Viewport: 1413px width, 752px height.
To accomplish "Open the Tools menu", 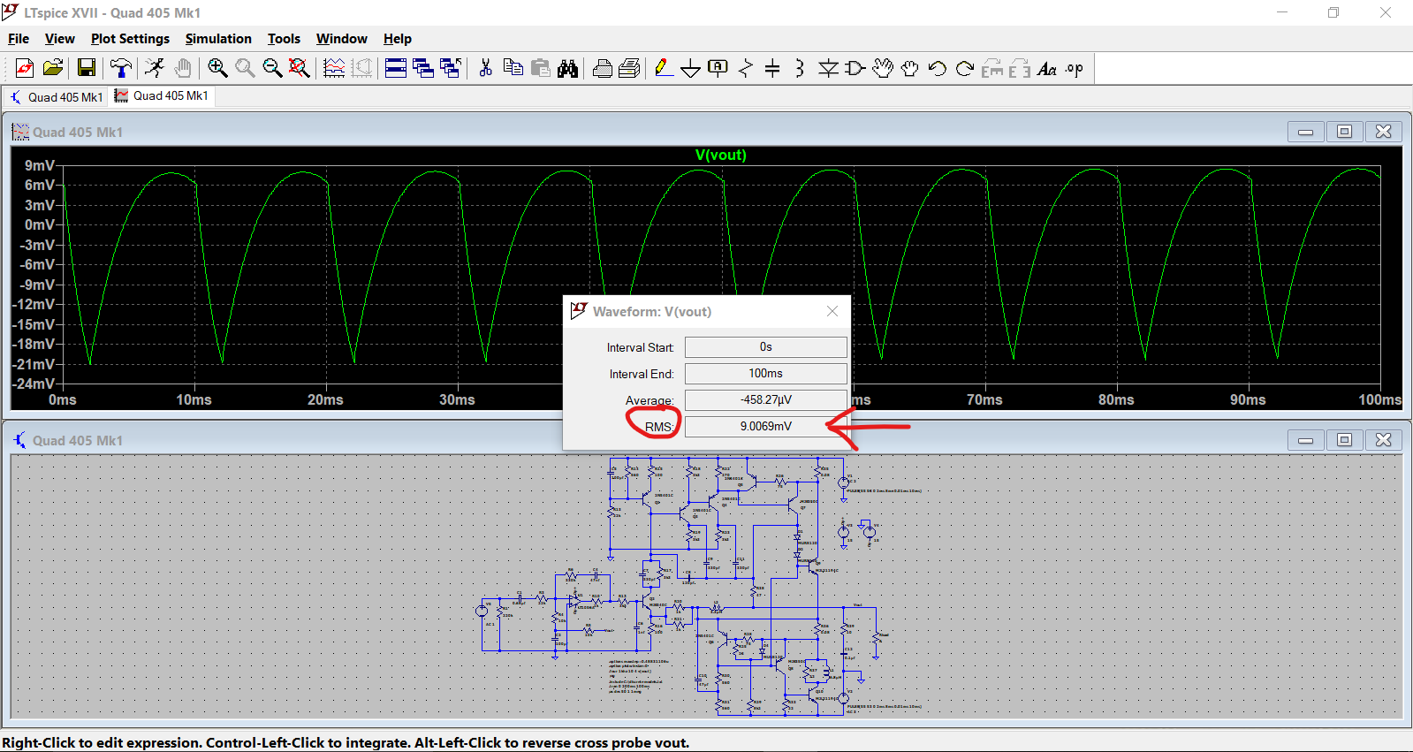I will [x=284, y=39].
